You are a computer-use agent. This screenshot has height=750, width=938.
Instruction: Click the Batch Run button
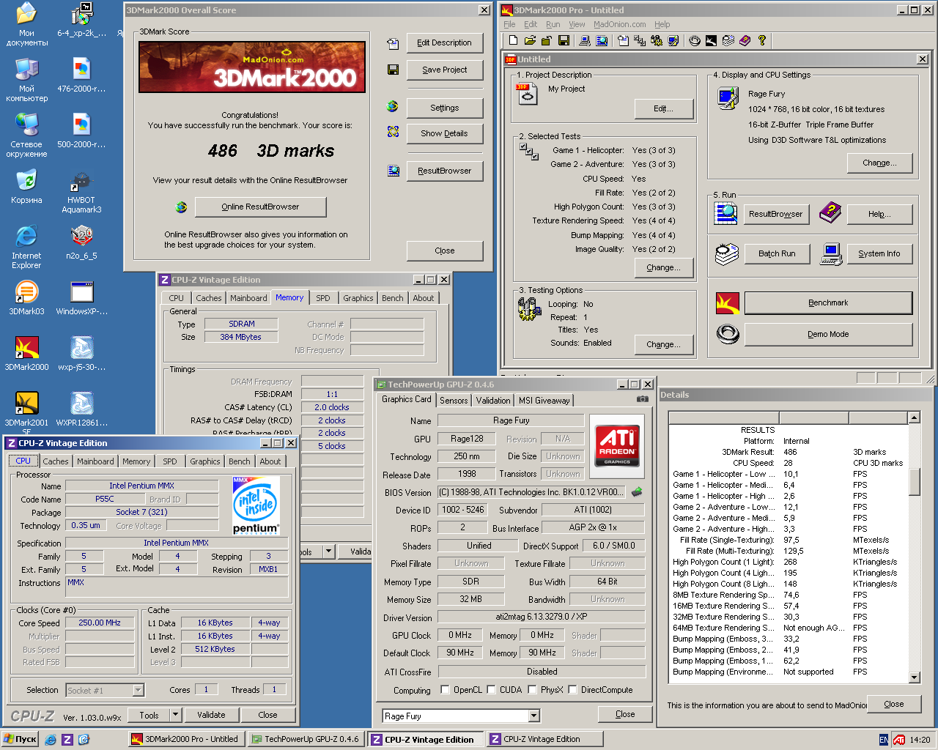(777, 253)
